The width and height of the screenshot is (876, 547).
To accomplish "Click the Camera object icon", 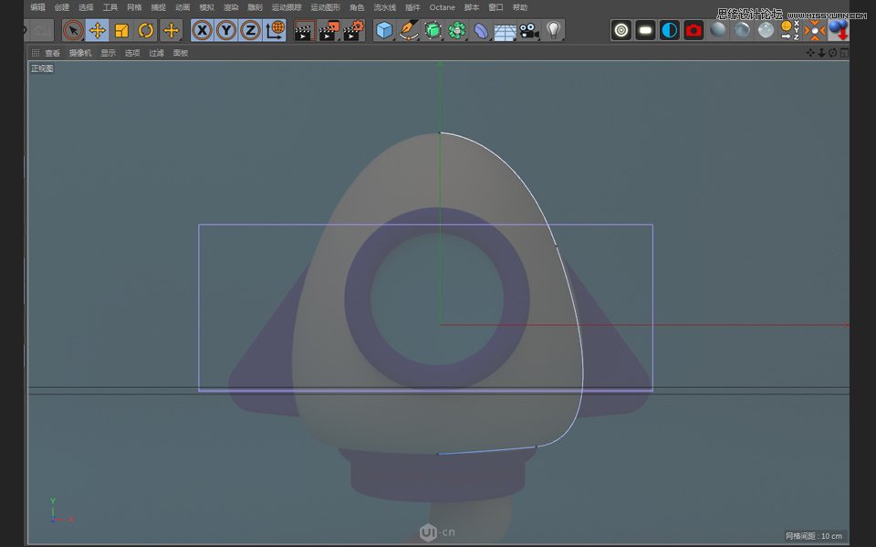I will click(530, 29).
